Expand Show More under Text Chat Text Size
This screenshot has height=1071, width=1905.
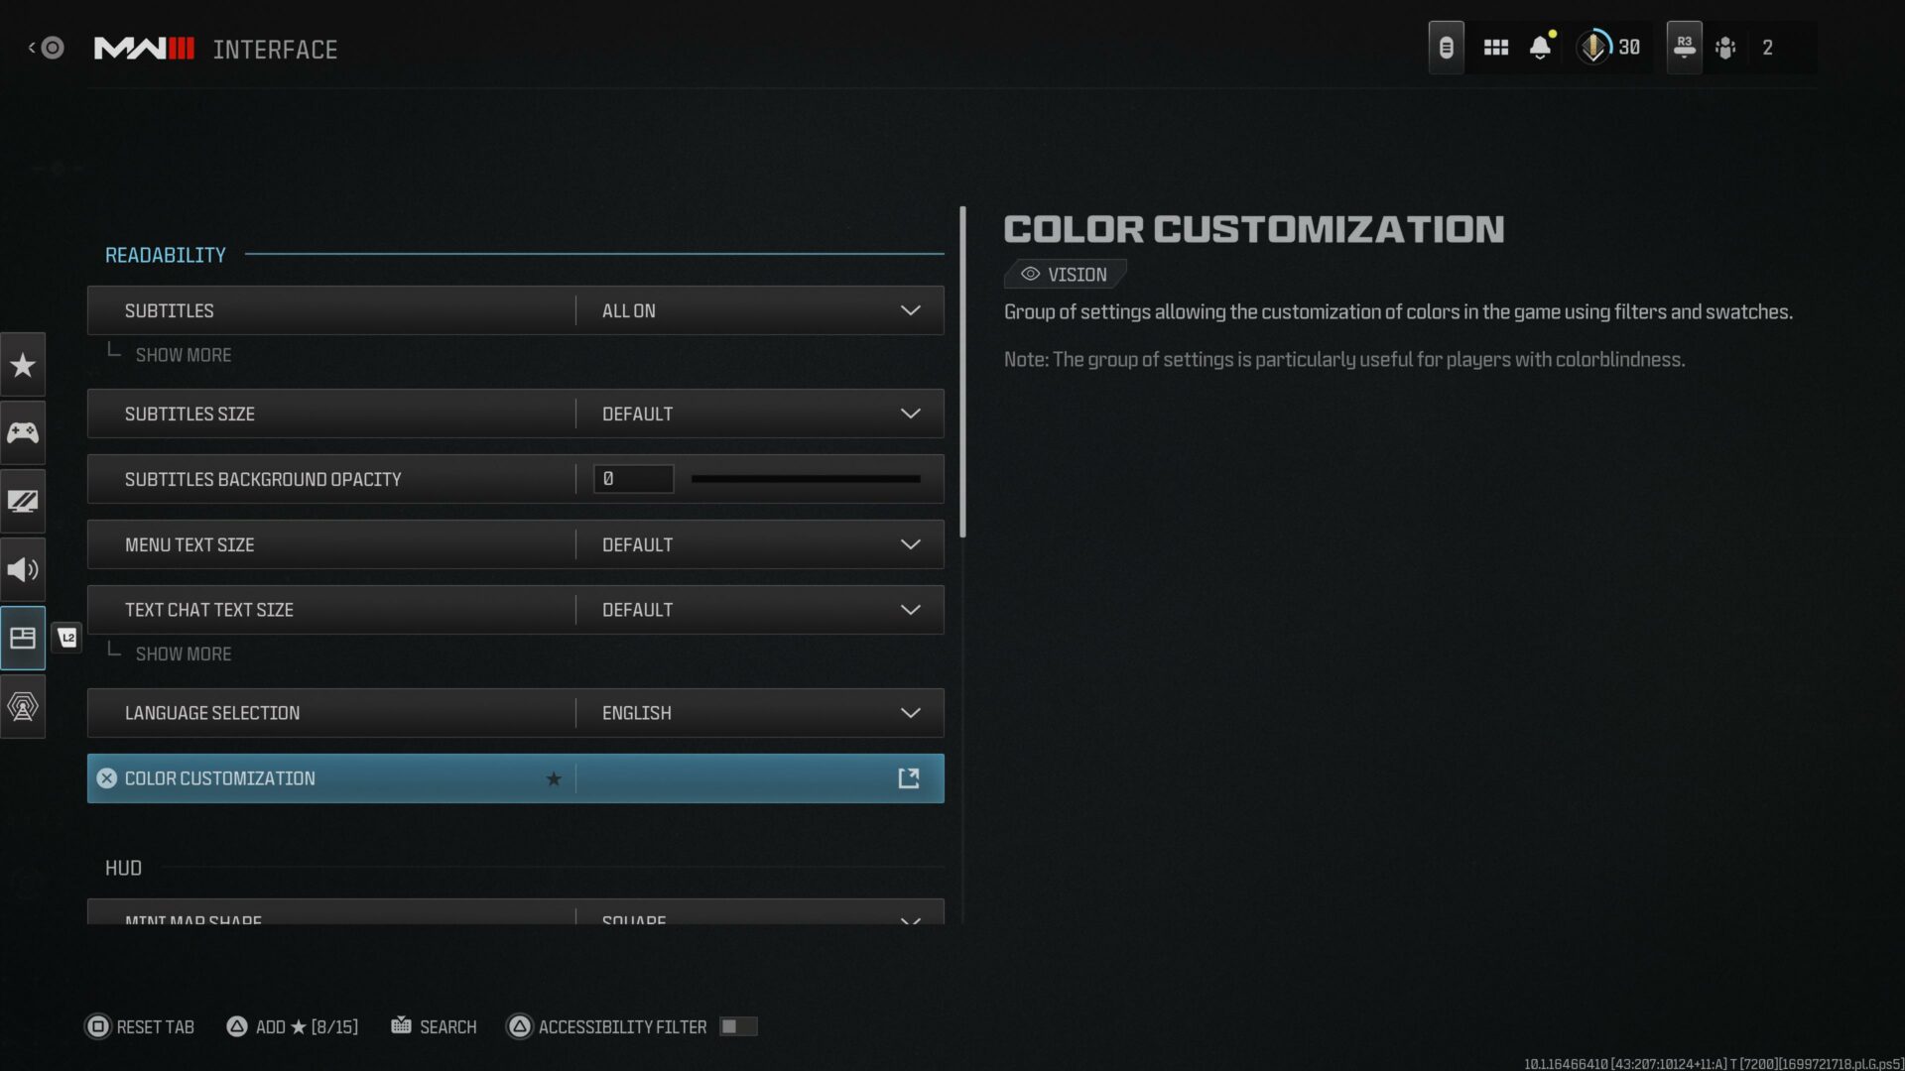pos(183,654)
